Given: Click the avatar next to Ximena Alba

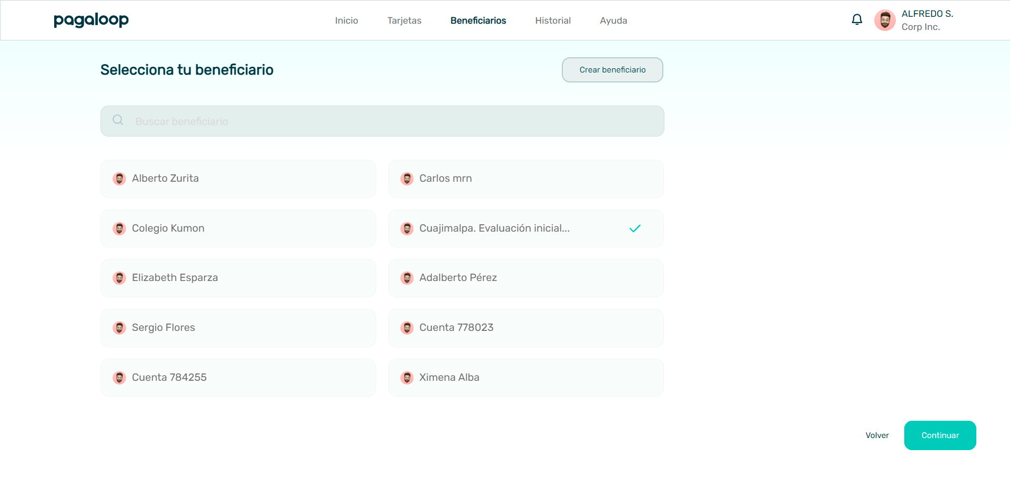Looking at the screenshot, I should pos(407,378).
